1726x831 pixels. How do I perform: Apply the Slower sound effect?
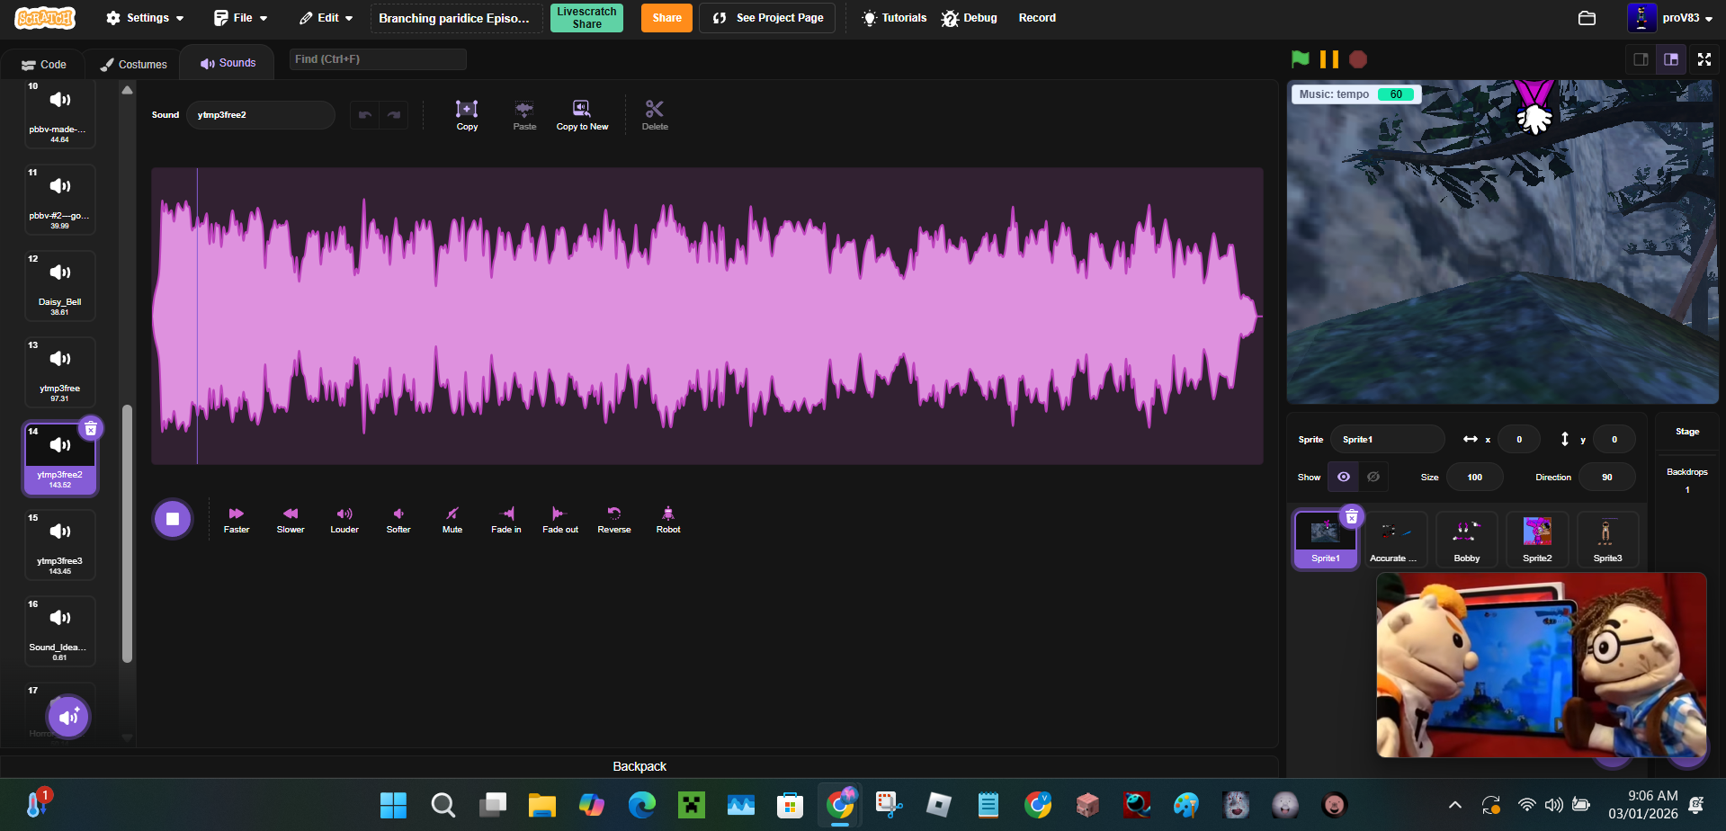coord(291,520)
